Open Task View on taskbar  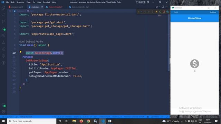67,121
